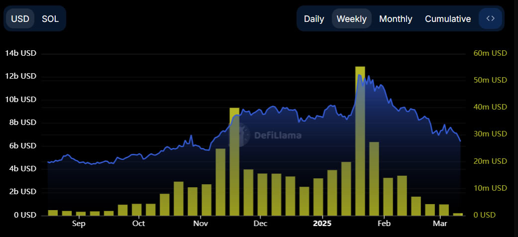Click the first yellow bar on the left
This screenshot has height=237, width=518.
(x=53, y=213)
